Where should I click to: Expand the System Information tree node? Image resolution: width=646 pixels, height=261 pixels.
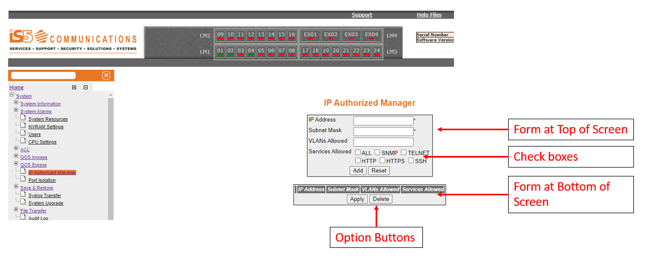(x=16, y=103)
